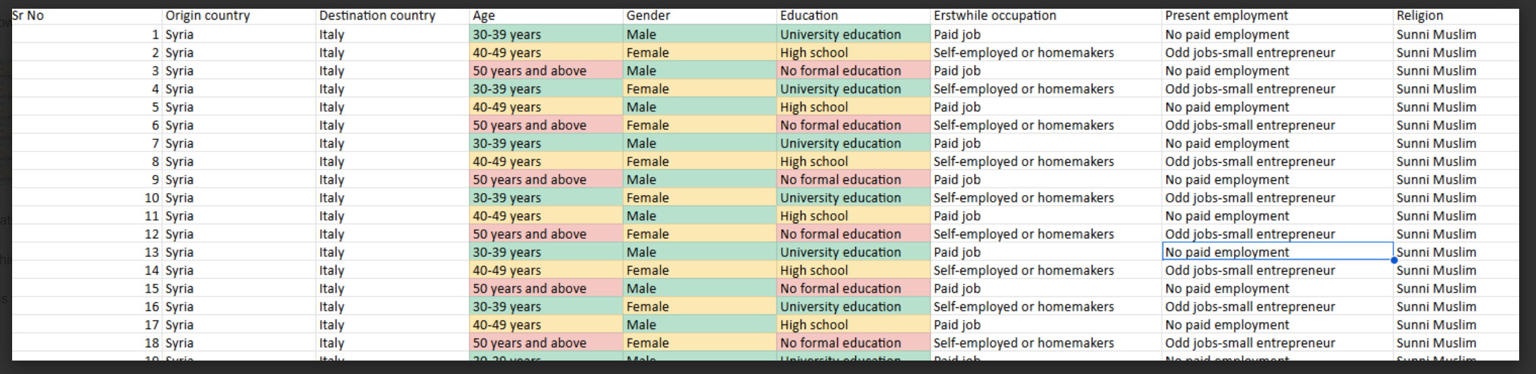This screenshot has height=374, width=1536.
Task: Click row 9 Sunni Muslim cell
Action: [1456, 180]
